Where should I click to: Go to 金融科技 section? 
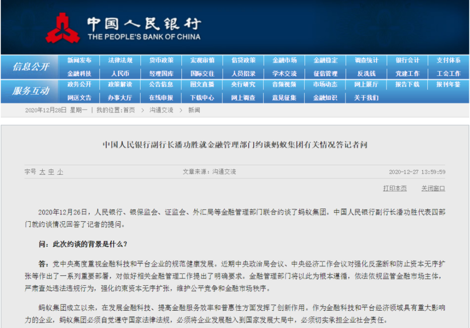tap(79, 73)
